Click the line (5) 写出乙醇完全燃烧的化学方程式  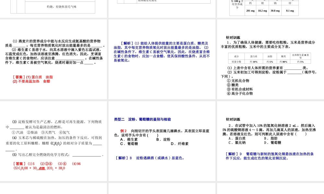[x=58, y=155]
